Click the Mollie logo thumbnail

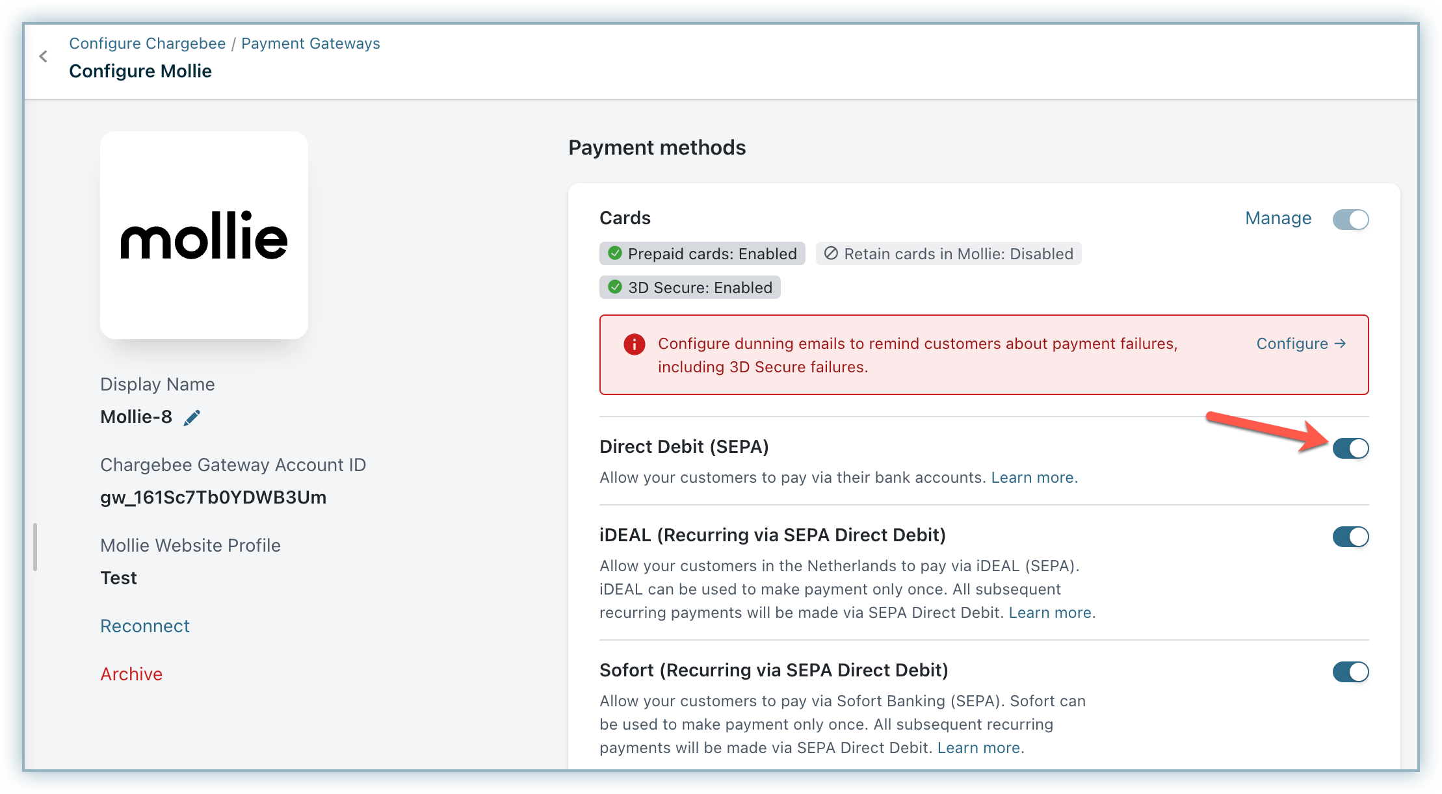click(x=203, y=235)
